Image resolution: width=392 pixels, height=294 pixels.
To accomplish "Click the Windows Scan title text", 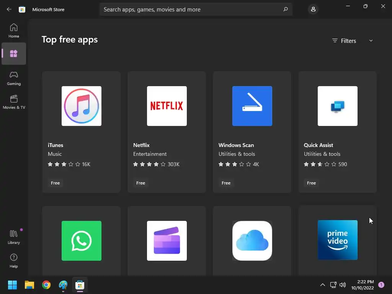I will [236, 145].
